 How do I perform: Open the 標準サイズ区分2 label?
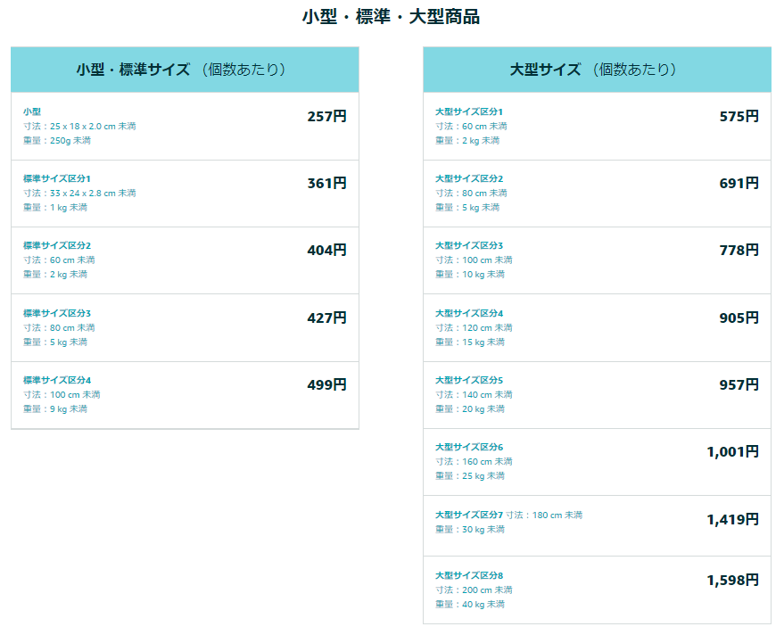[x=57, y=245]
